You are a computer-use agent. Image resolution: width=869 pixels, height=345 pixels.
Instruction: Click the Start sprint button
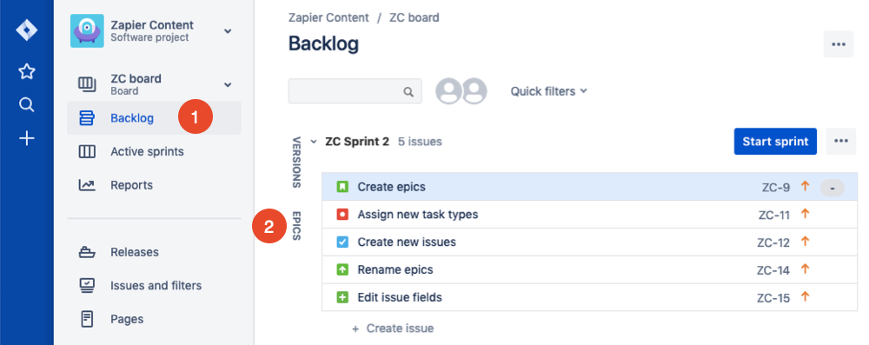coord(775,142)
